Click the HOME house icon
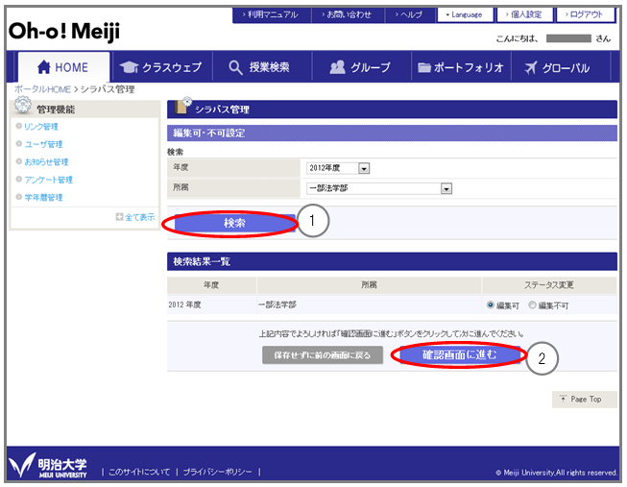 click(x=43, y=67)
